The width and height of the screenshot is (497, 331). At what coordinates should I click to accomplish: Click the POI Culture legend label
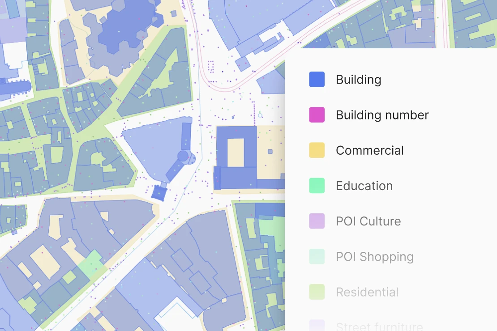[368, 221]
